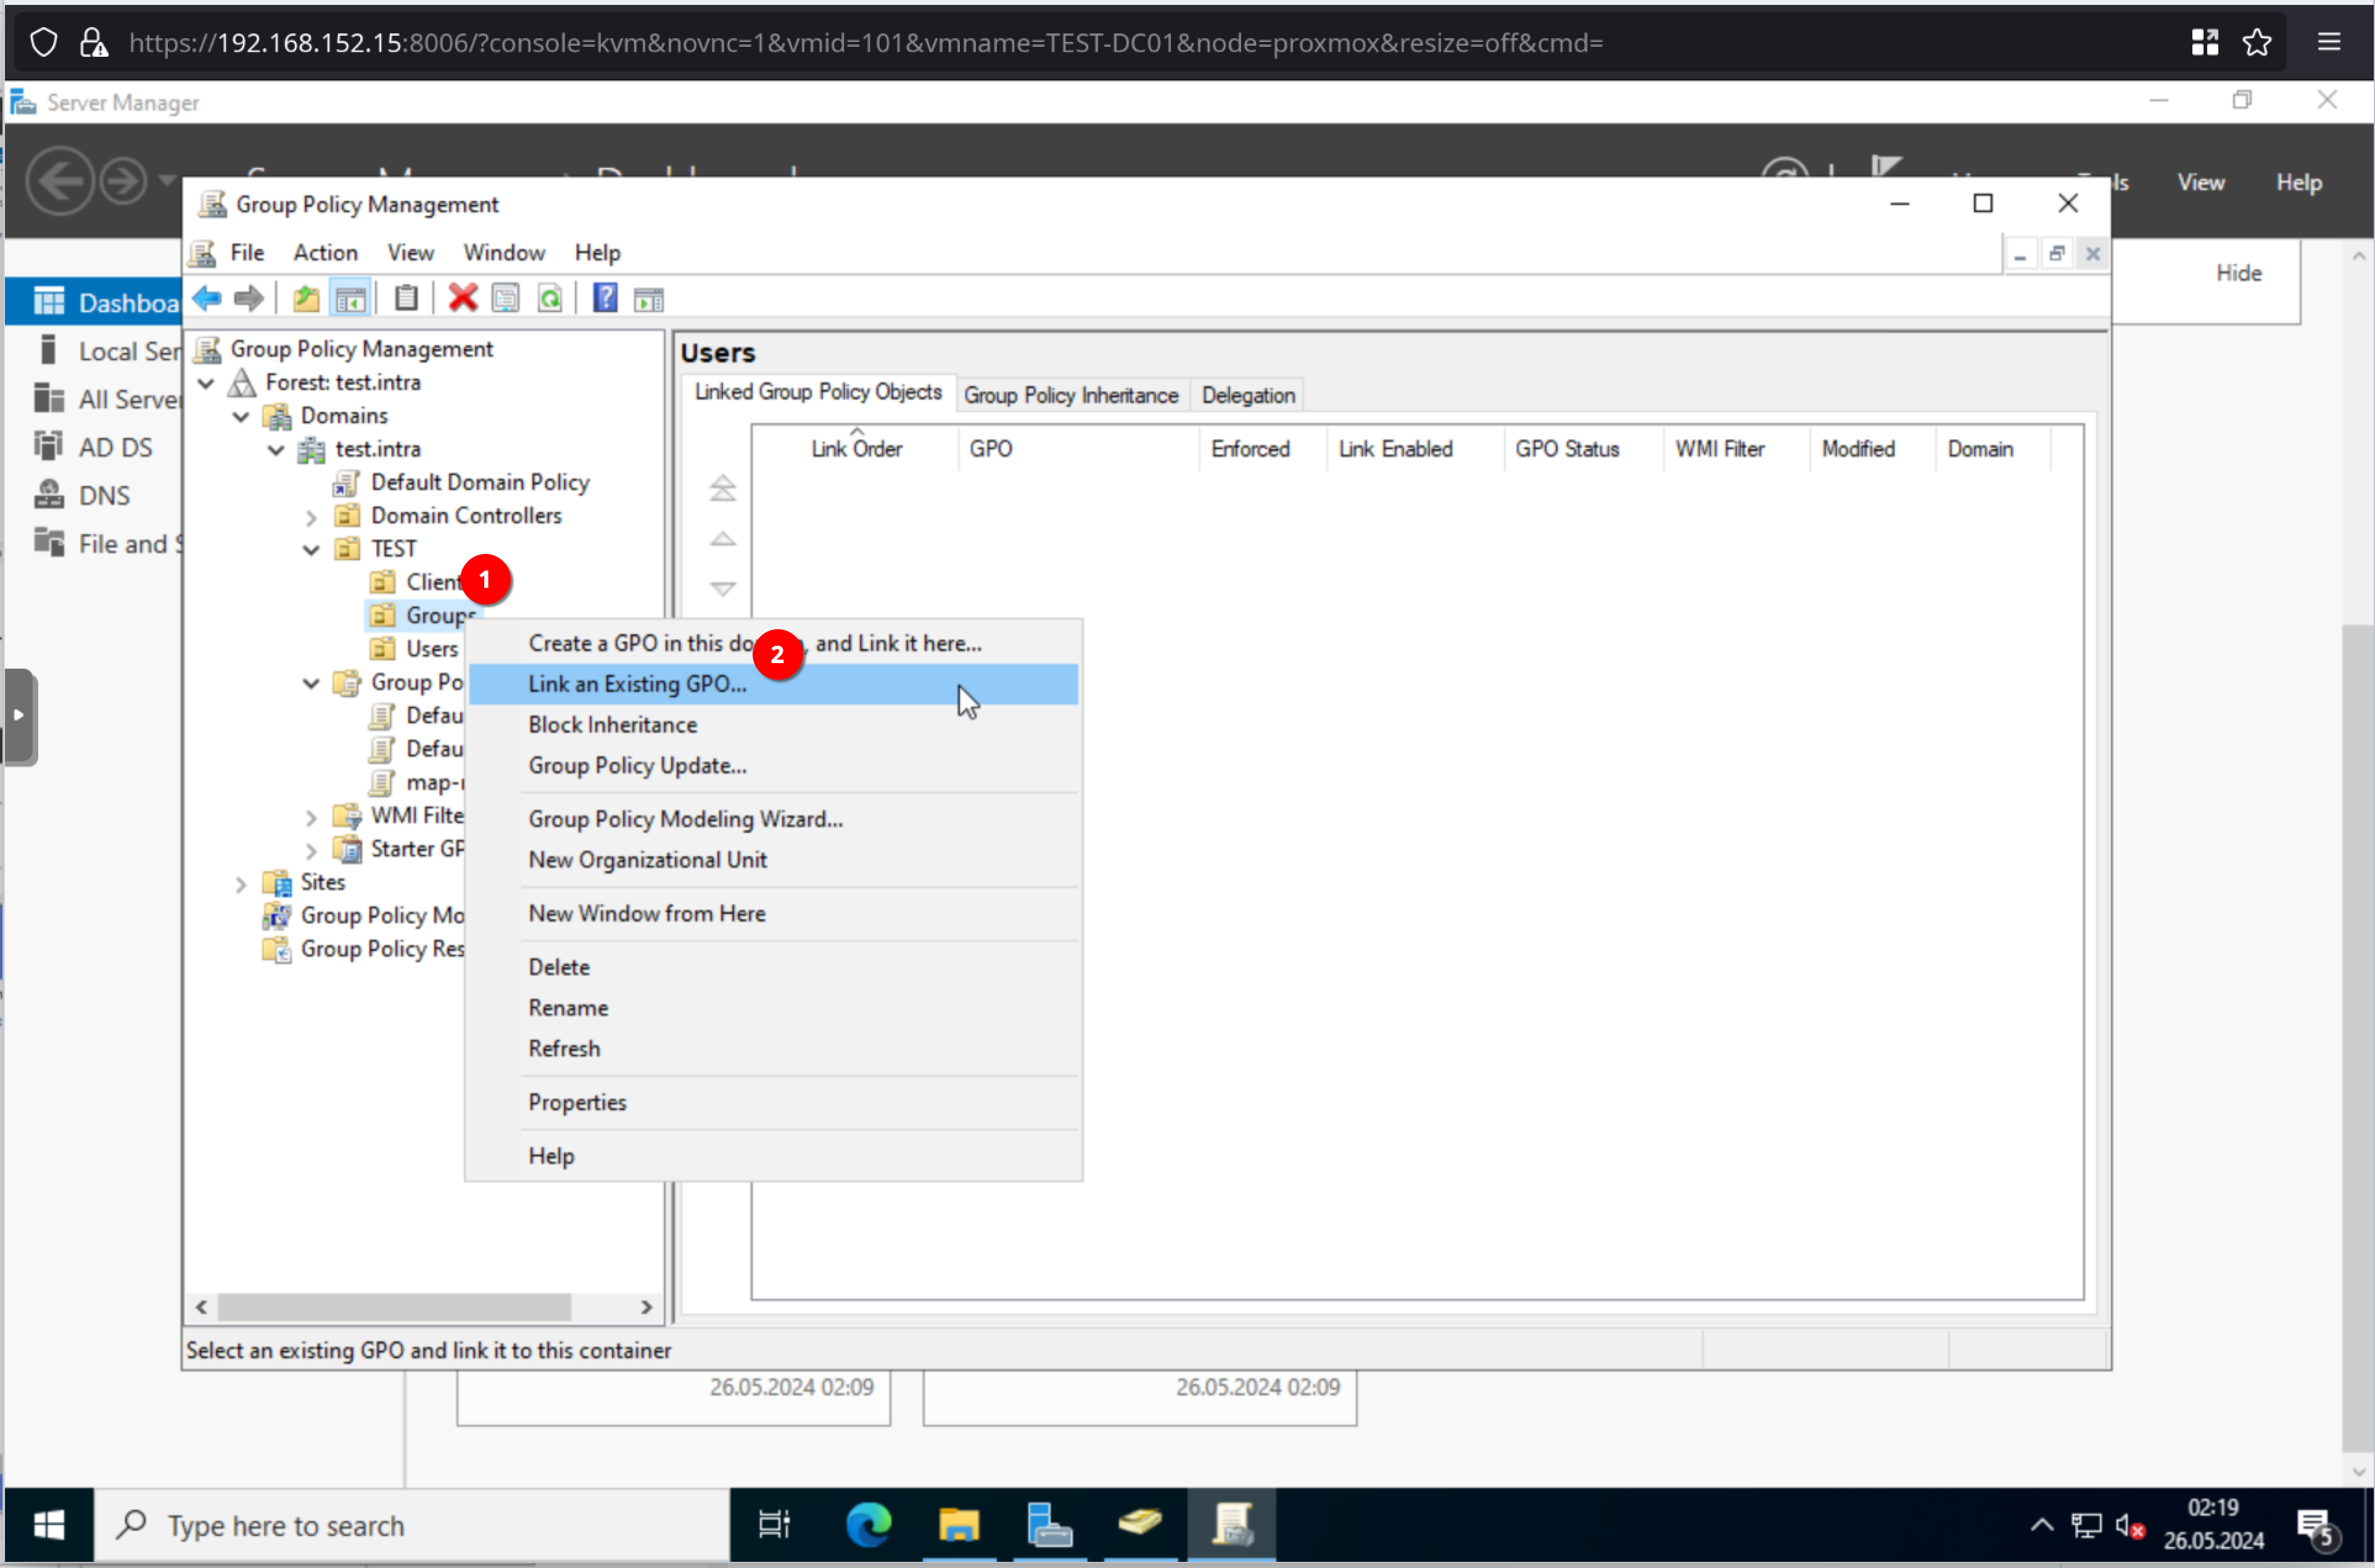Collapse the Forest: test.intra node

click(x=206, y=383)
